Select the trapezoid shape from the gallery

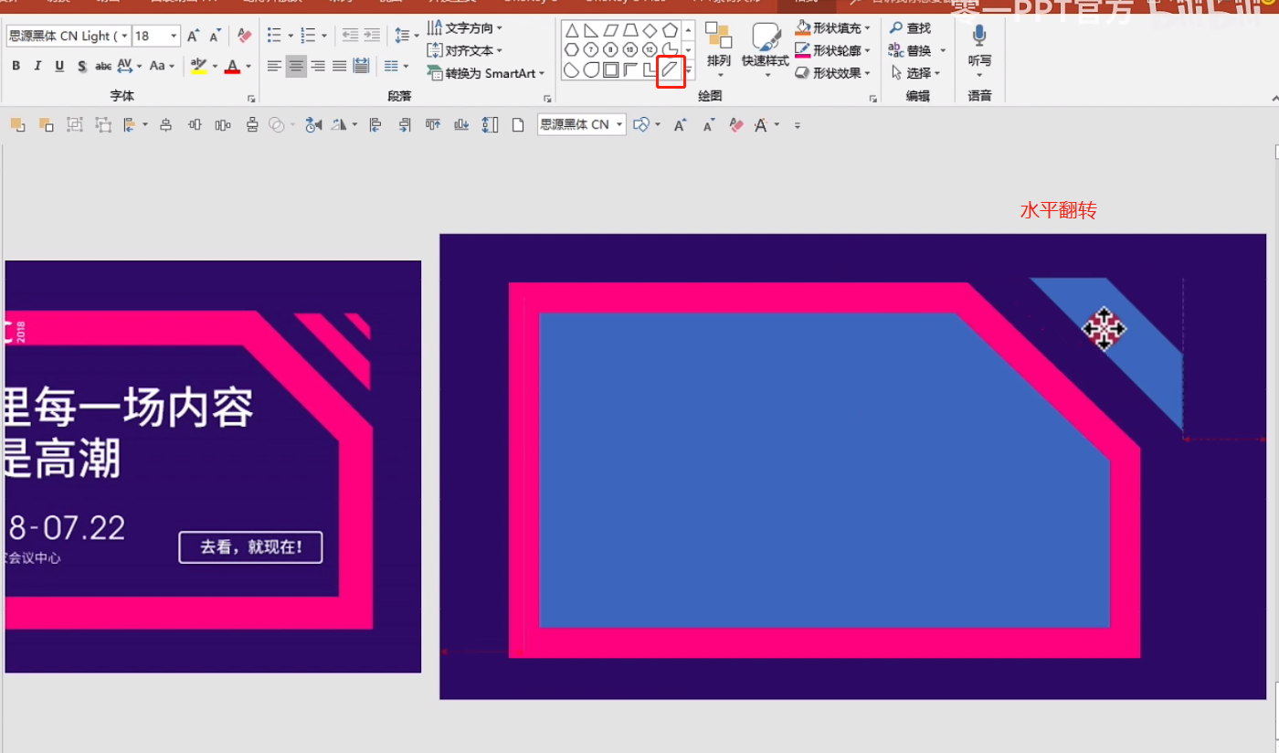(630, 31)
